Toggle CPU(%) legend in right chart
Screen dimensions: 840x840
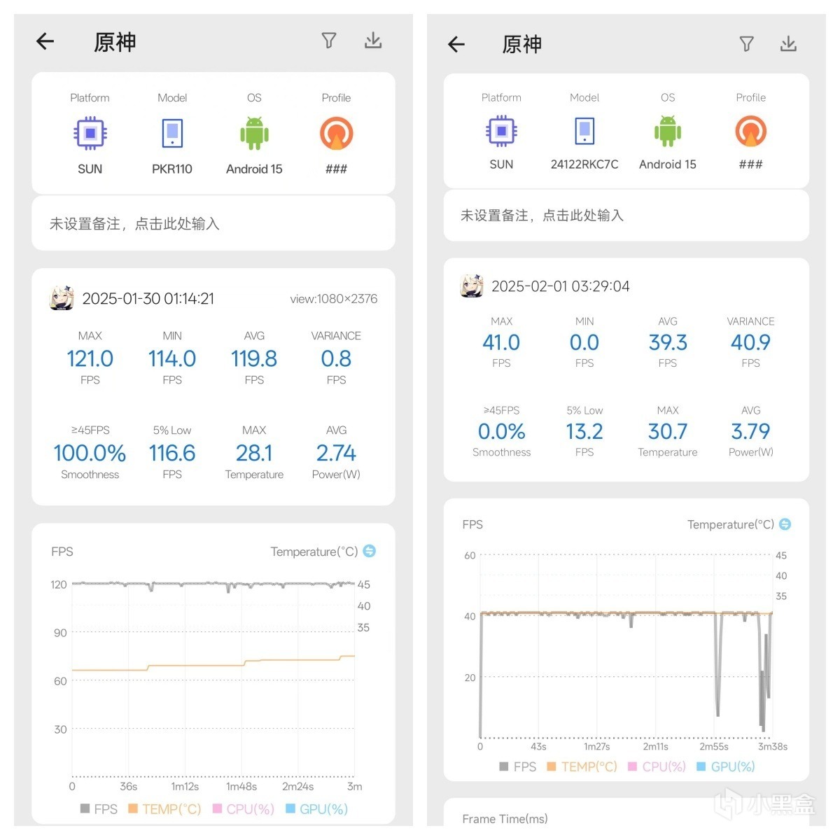(657, 766)
